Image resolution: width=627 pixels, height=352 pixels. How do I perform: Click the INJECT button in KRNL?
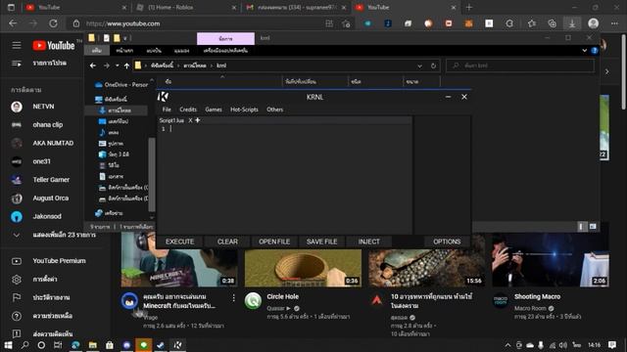tap(369, 242)
